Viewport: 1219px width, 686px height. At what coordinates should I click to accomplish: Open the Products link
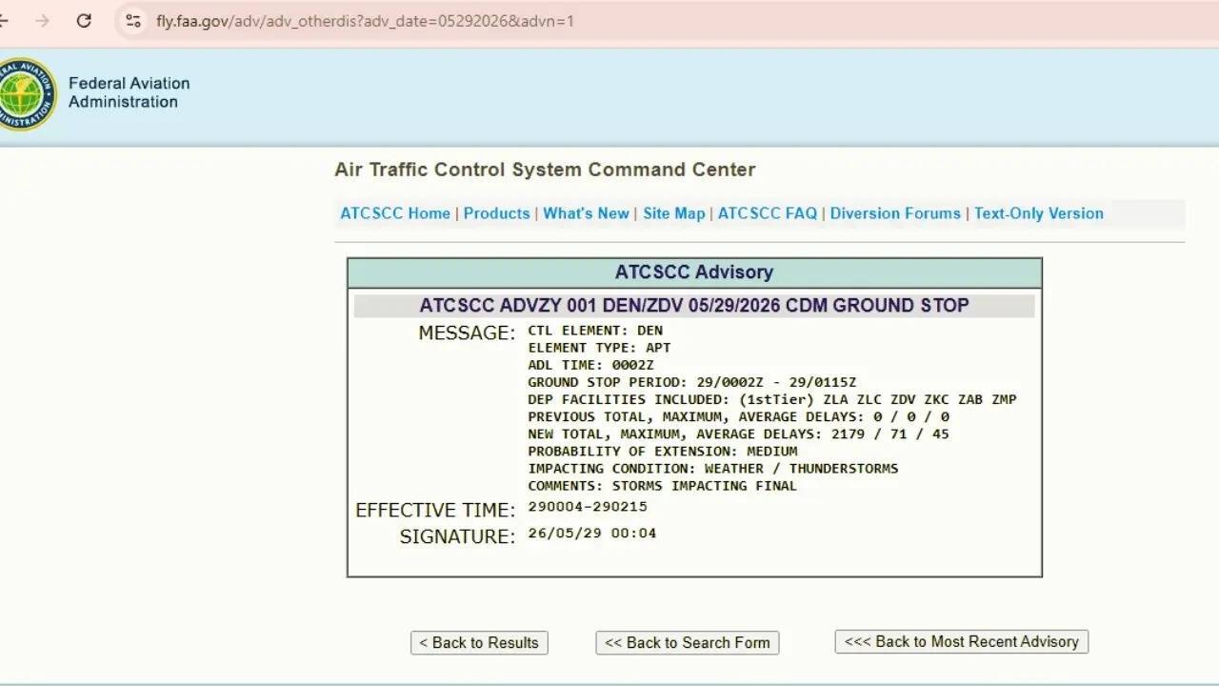(496, 213)
